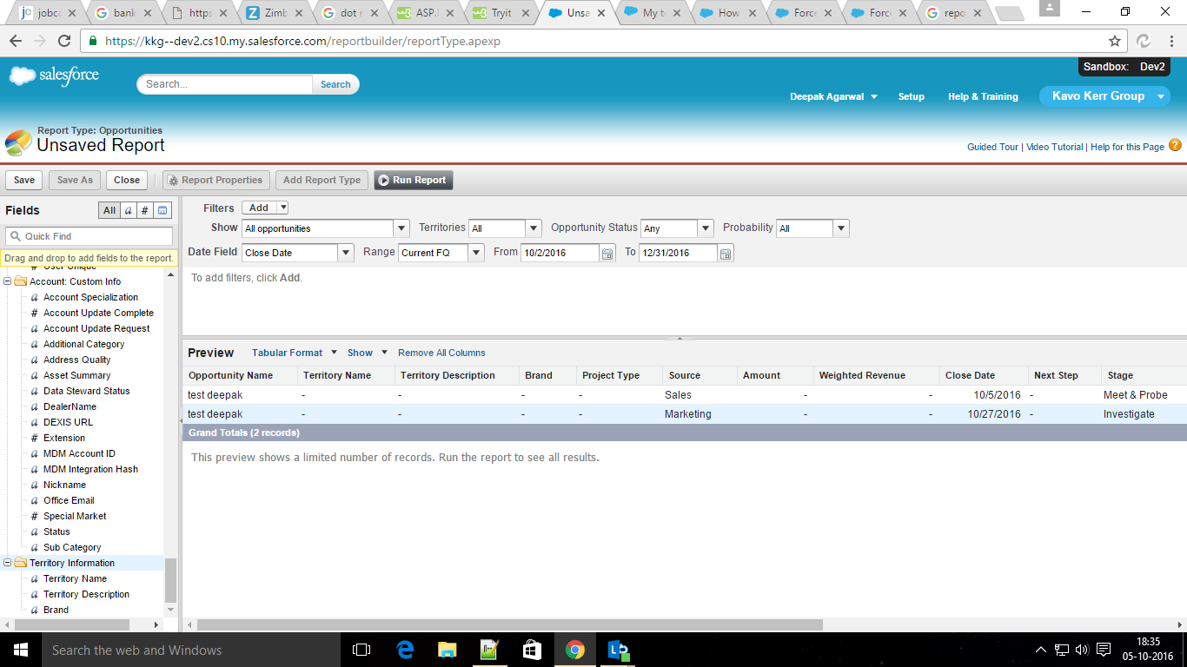Image resolution: width=1187 pixels, height=667 pixels.
Task: Open the Video Tutorial link
Action: [x=1055, y=147]
